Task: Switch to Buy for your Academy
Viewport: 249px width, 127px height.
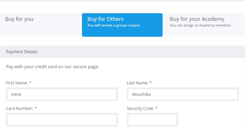Action: pyautogui.click(x=205, y=25)
